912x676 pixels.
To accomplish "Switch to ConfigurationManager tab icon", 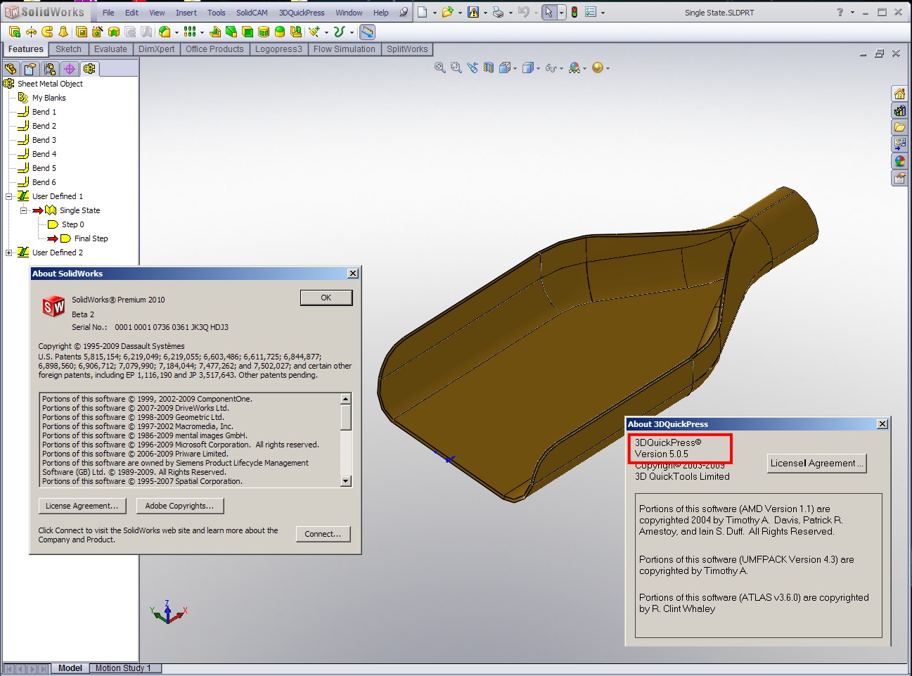I will click(49, 68).
